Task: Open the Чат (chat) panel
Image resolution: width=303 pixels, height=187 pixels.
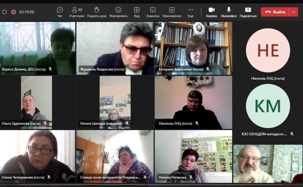Action: click(x=60, y=12)
